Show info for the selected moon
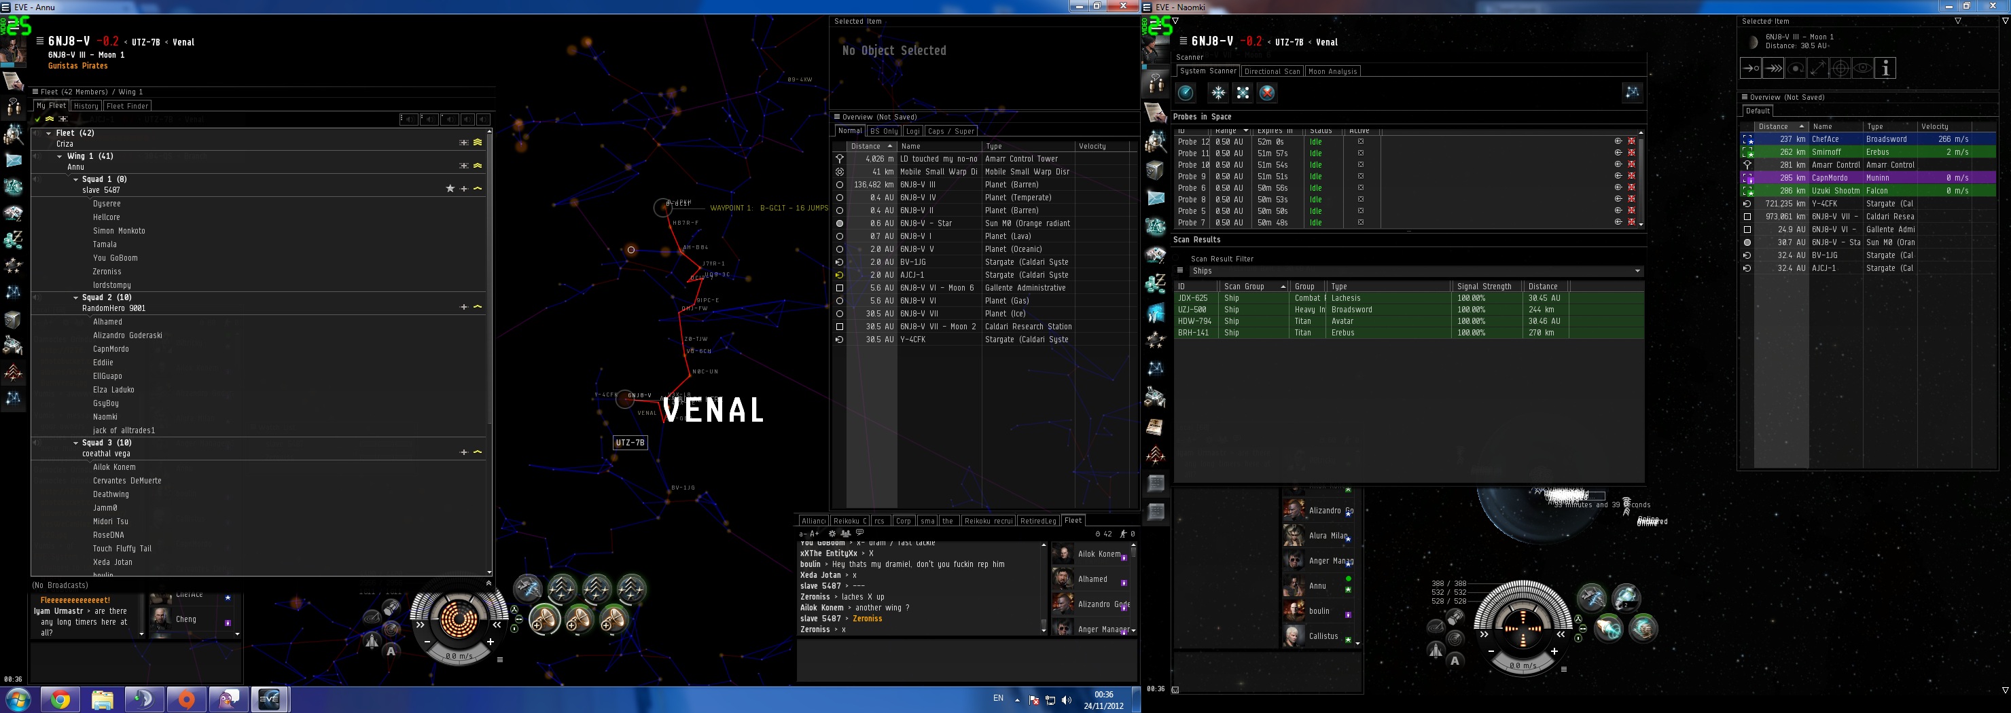The width and height of the screenshot is (2011, 713). coord(1885,69)
